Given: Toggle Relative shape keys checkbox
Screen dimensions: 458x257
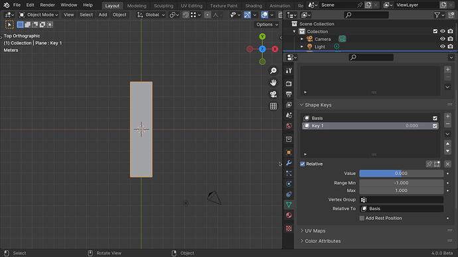Looking at the screenshot, I should coord(302,164).
